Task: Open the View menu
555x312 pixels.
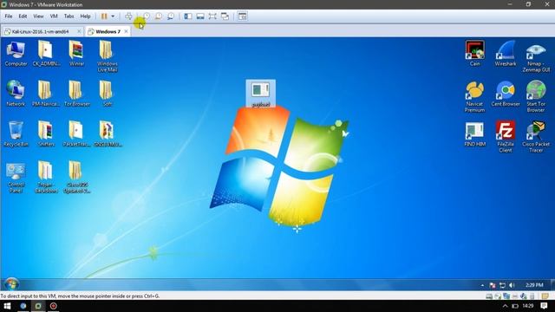Action: coord(38,16)
